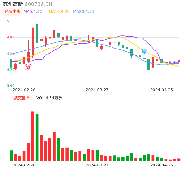Click the 600736.SH stock code
Viewport: 192px width, 169px height.
[x=38, y=4]
